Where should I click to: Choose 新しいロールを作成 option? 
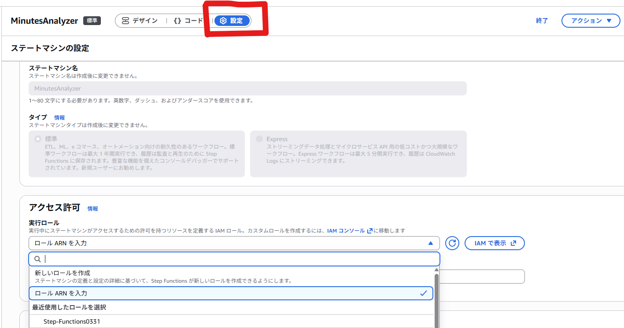(231, 277)
